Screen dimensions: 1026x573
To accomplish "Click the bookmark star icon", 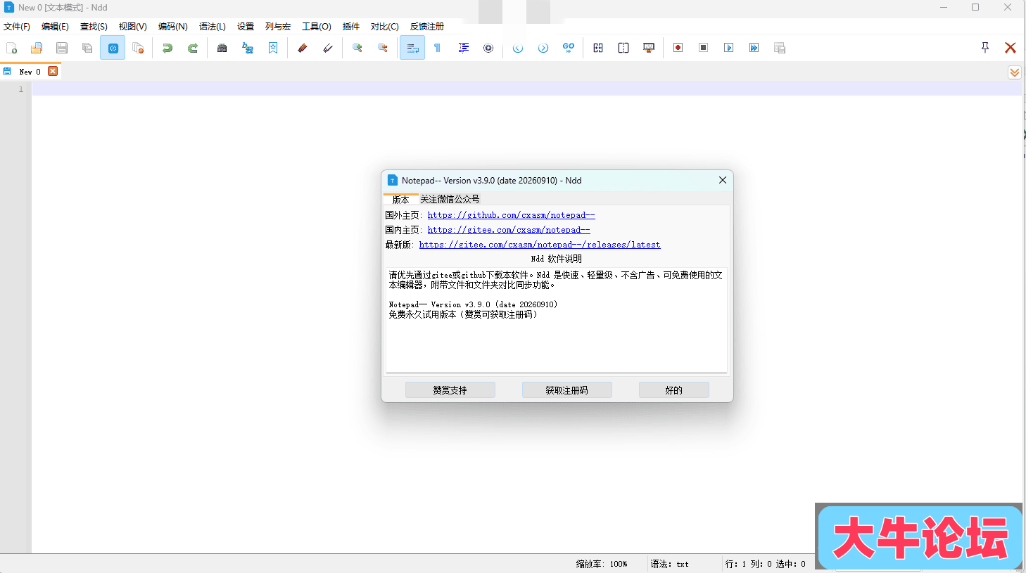I will pos(273,48).
